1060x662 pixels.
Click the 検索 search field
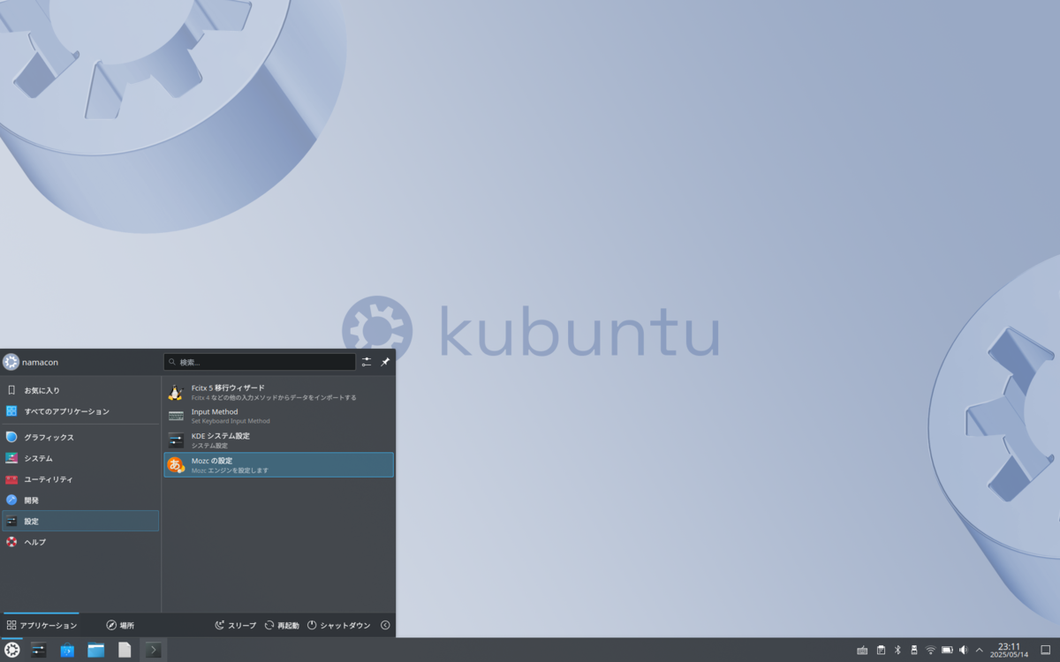260,362
